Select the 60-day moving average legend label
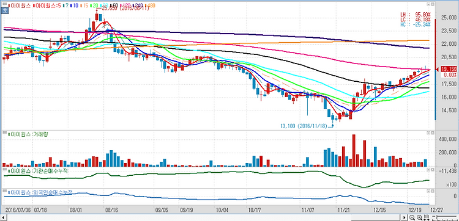Image resolution: width=459 pixels, height=221 pixels. click(x=115, y=5)
